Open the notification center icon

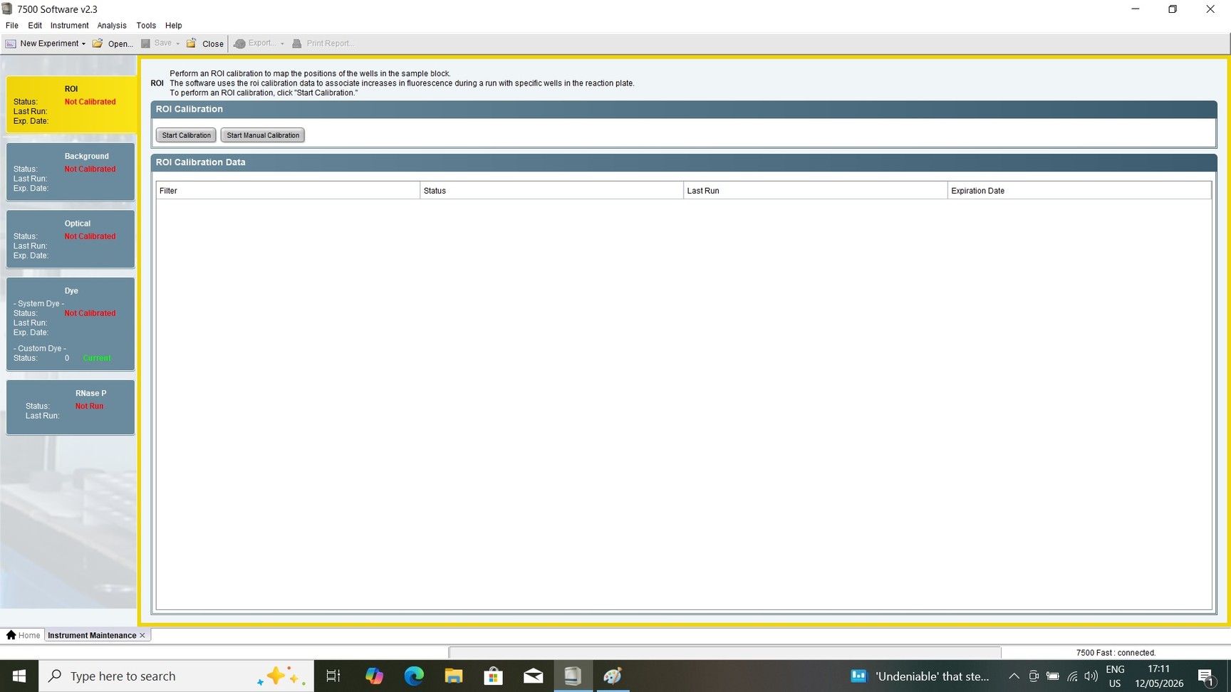tap(1206, 676)
